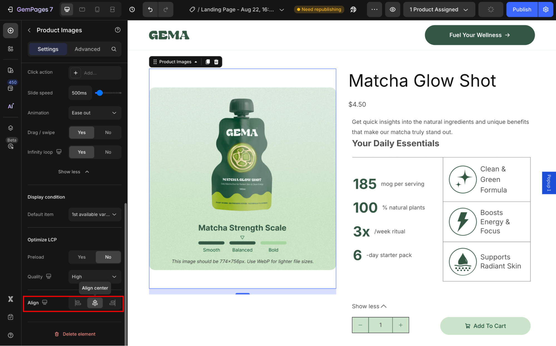The image size is (556, 346).
Task: Open the Animation Ease out dropdown
Action: [x=95, y=113]
